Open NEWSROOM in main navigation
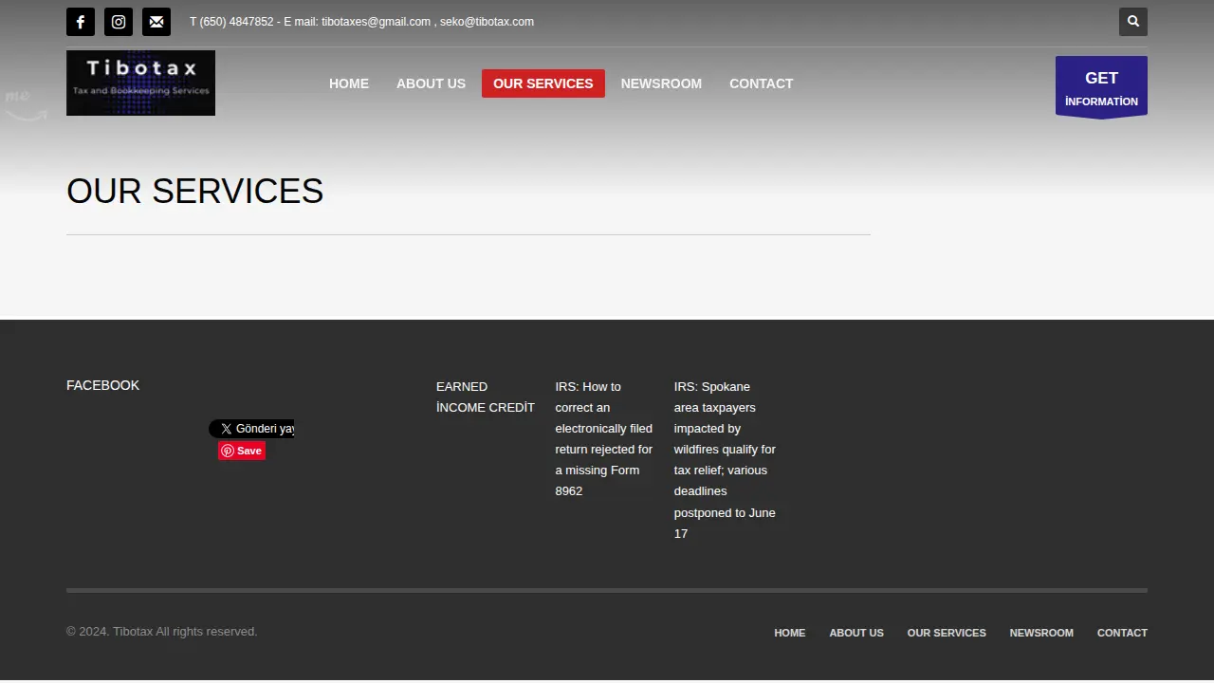Screen dimensions: 1214x683 (661, 83)
